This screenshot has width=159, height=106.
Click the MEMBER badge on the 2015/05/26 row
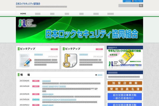point(36,100)
